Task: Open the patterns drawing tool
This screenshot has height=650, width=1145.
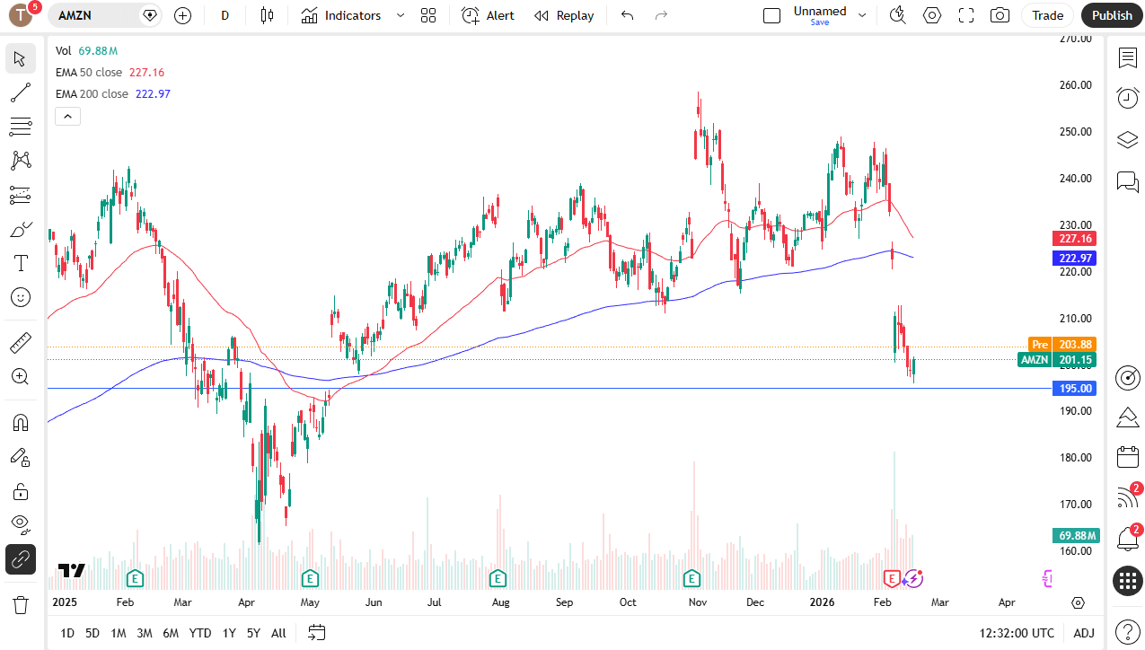Action: (x=21, y=160)
